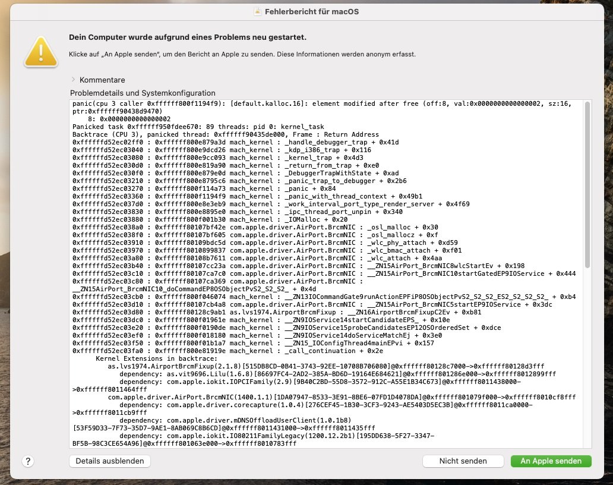Click An Apple senden button
The height and width of the screenshot is (485, 613).
[x=551, y=461]
